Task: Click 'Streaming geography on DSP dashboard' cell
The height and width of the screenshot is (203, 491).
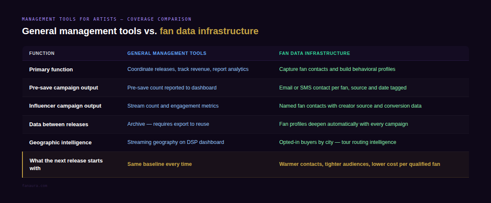Action: click(x=176, y=142)
